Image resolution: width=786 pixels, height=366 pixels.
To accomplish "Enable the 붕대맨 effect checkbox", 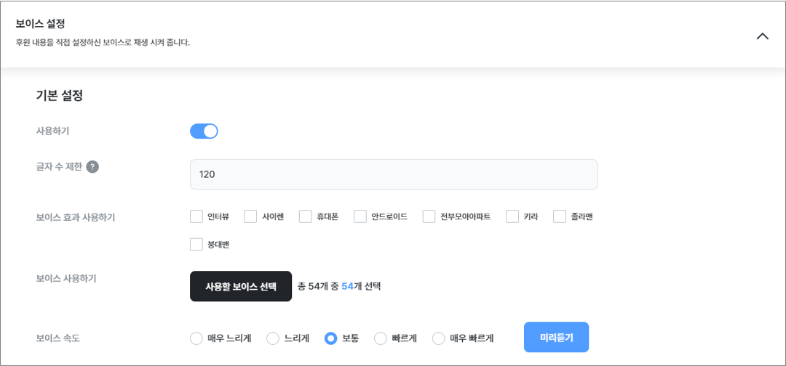I will 196,245.
